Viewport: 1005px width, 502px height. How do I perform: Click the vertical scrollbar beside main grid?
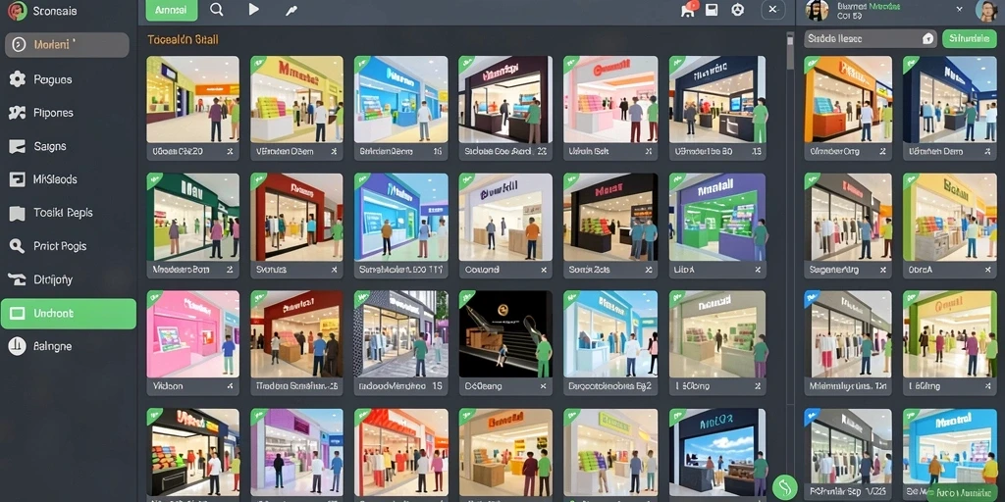point(790,51)
